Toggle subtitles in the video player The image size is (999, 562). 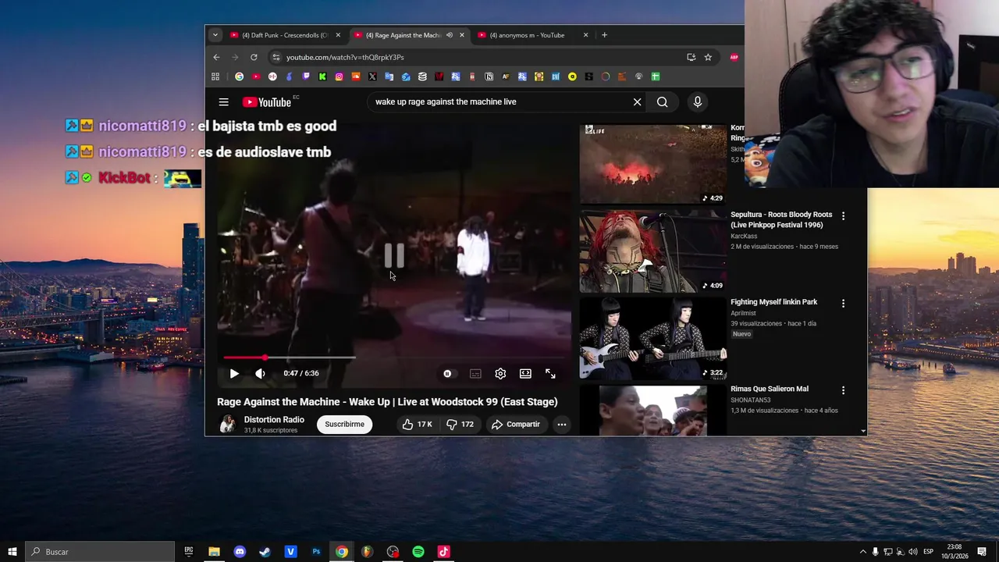[475, 373]
